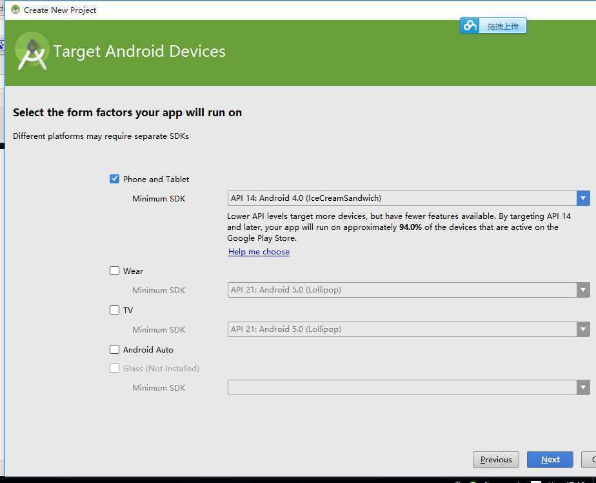Viewport: 596px width, 483px height.
Task: Click the Next button
Action: point(550,460)
